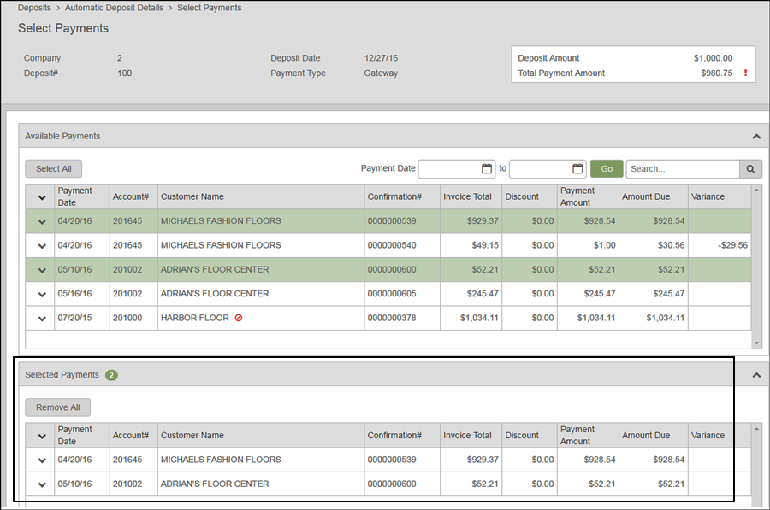Expand the HARBOR FLOOR payment row

pyautogui.click(x=40, y=317)
